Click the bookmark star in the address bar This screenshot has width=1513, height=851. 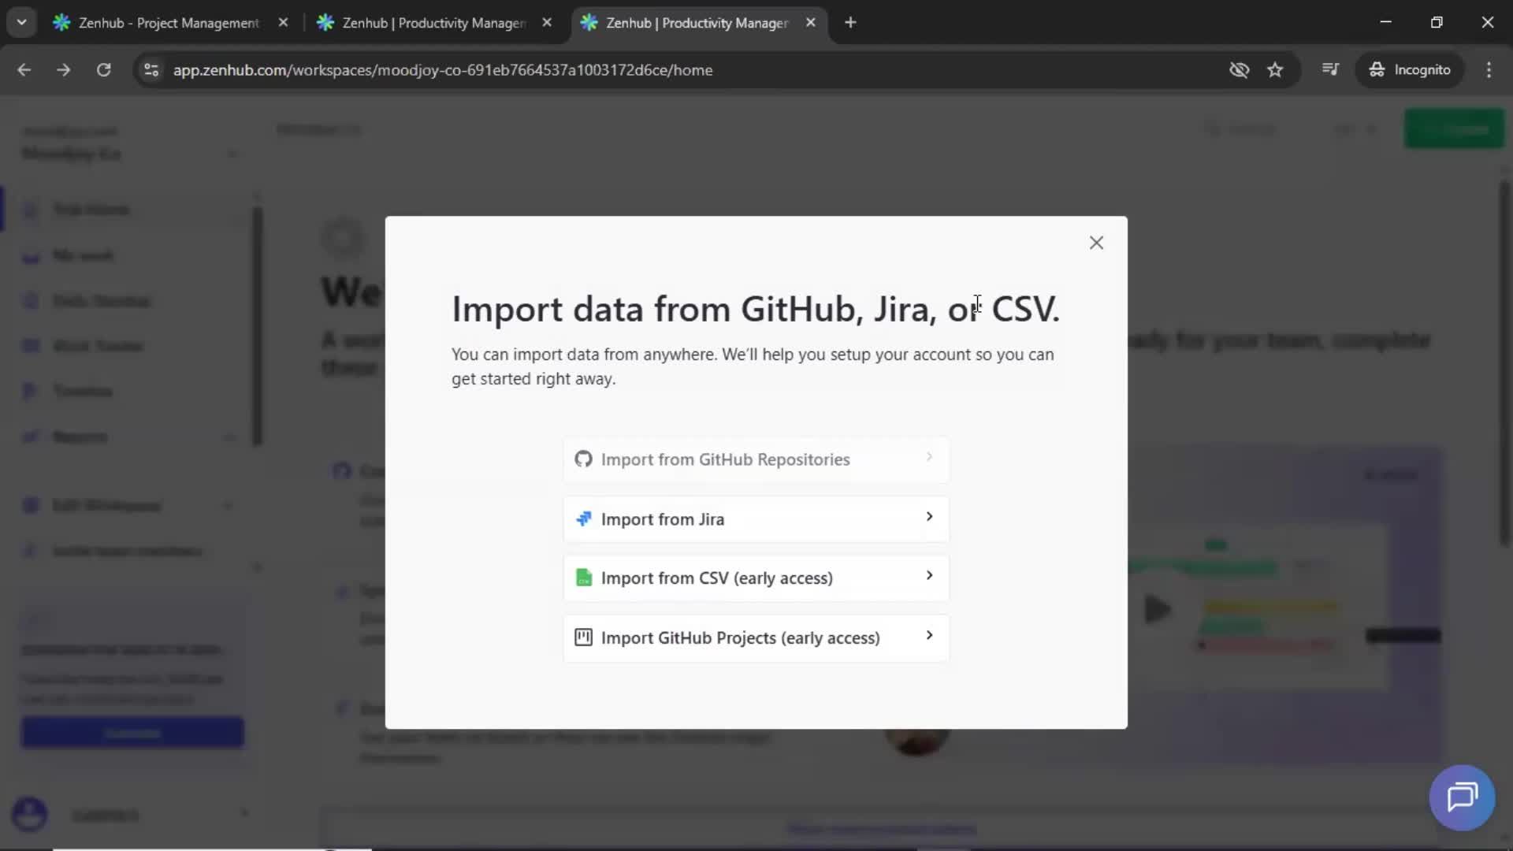point(1275,69)
